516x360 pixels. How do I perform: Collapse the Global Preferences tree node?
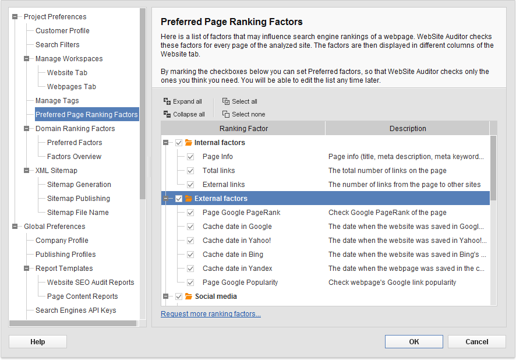15,227
